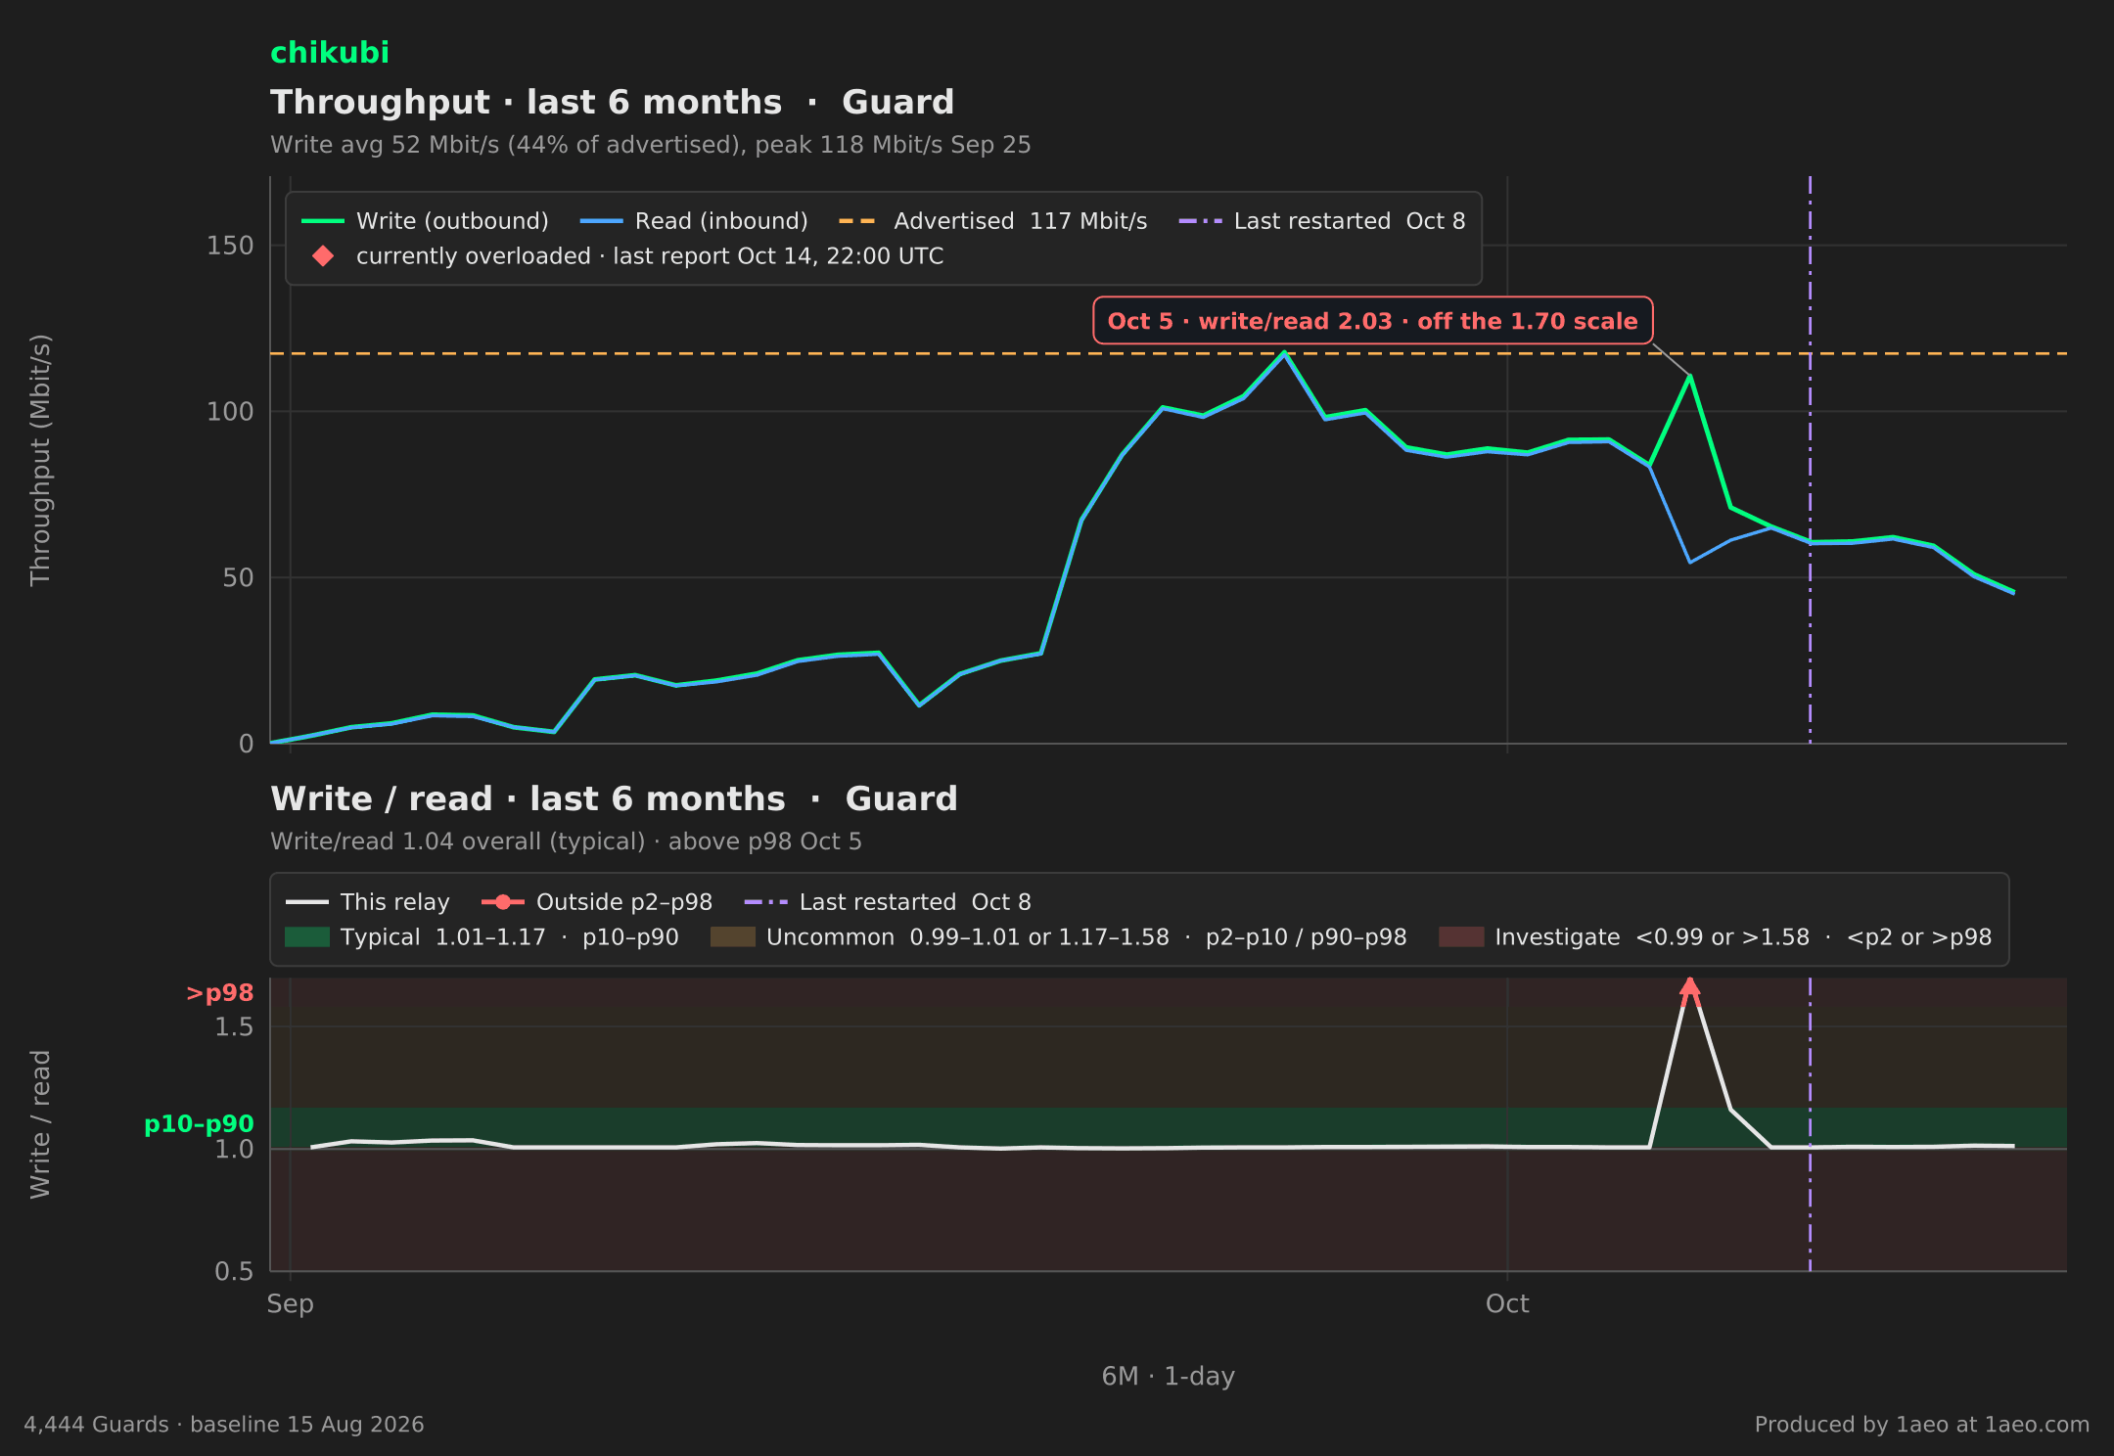The width and height of the screenshot is (2114, 1456).
Task: Click the brown Uncommon band swatch
Action: tap(733, 937)
